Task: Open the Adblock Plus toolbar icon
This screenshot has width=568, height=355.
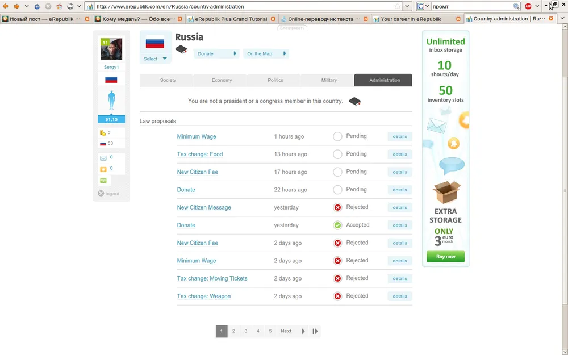Action: tap(528, 6)
